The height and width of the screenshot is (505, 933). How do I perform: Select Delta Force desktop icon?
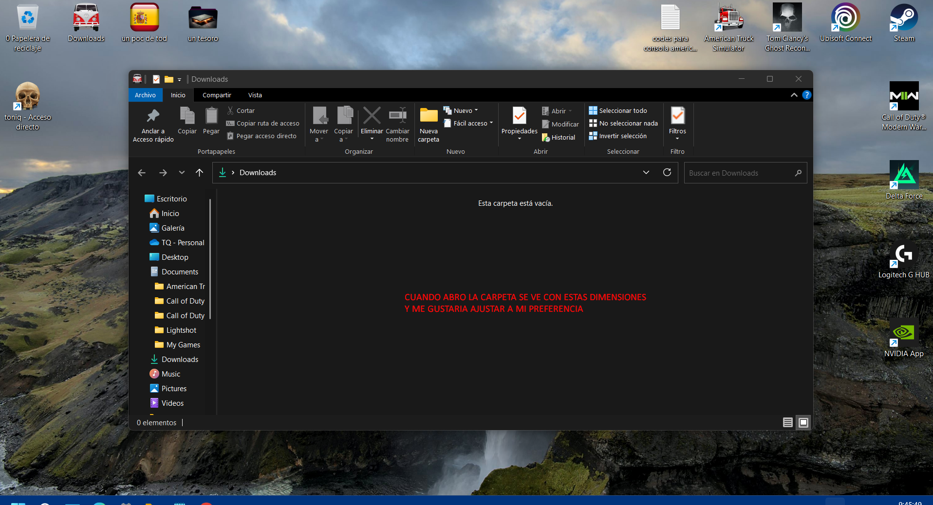coord(904,180)
